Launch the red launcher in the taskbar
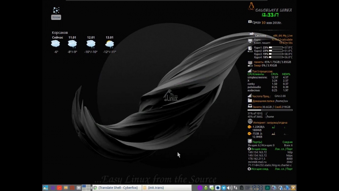The image size is (339, 191). coord(59,187)
